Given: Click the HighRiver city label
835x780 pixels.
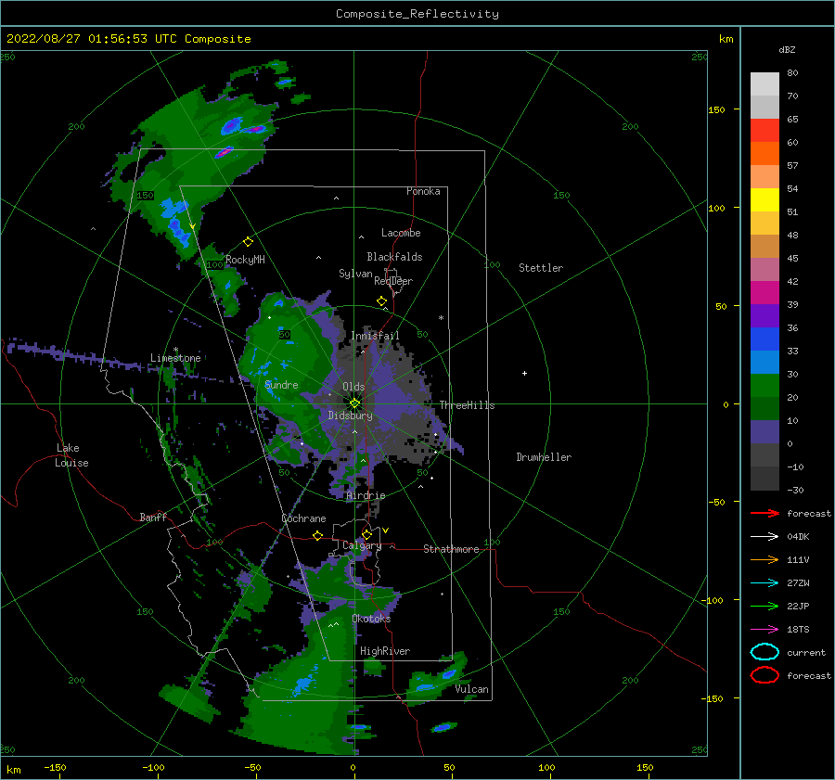Looking at the screenshot, I should click(385, 651).
